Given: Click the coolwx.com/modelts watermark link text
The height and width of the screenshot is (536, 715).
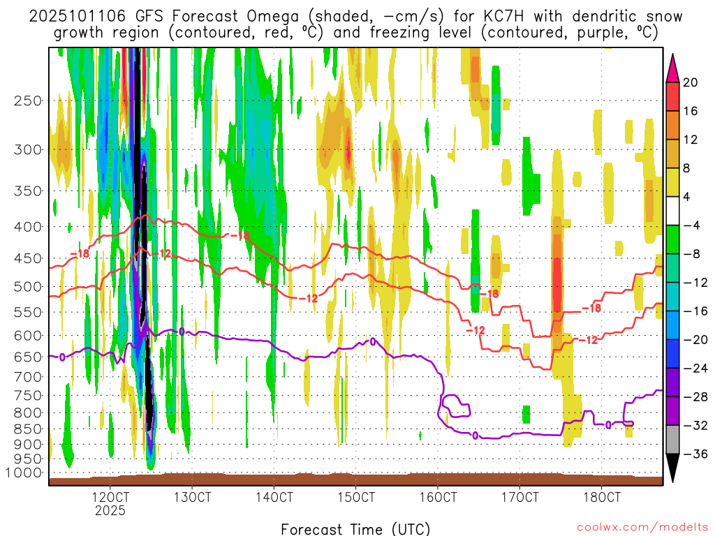Looking at the screenshot, I should click(x=642, y=528).
